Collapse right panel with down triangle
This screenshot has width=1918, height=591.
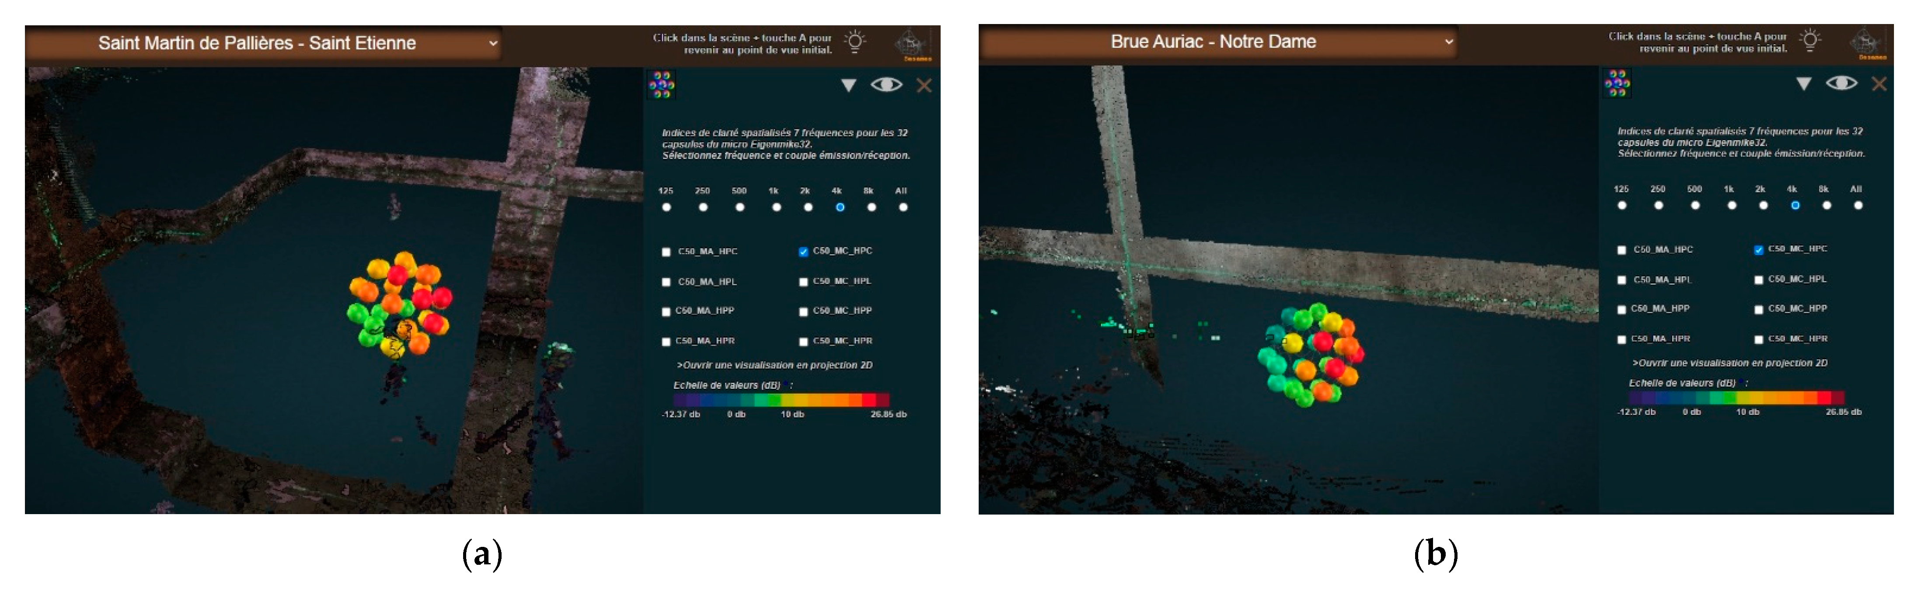pyautogui.click(x=1803, y=84)
